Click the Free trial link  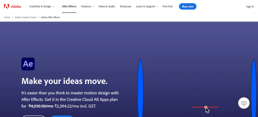[x=168, y=6]
